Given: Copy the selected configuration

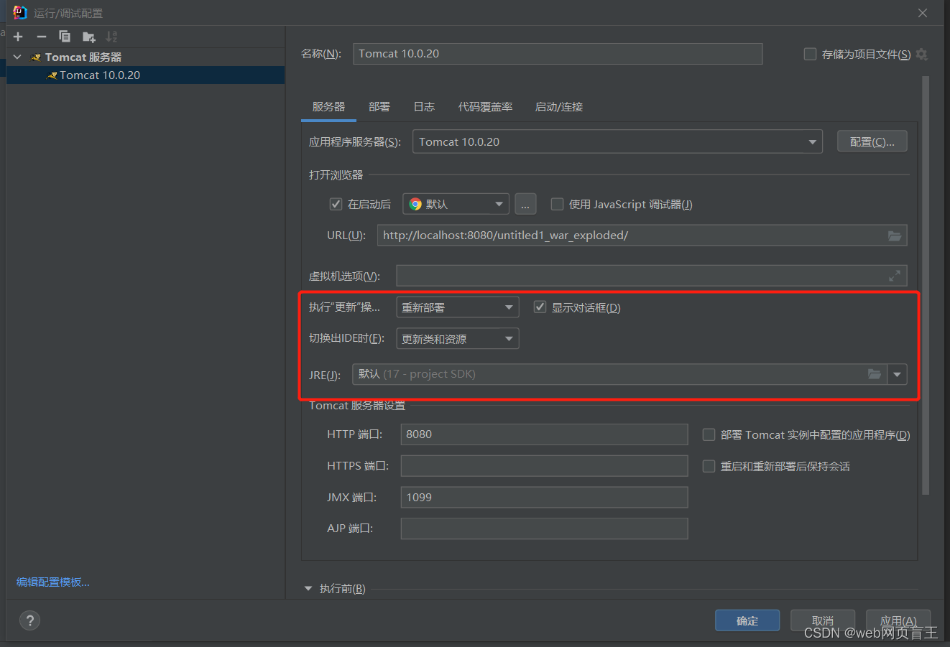Looking at the screenshot, I should (65, 37).
